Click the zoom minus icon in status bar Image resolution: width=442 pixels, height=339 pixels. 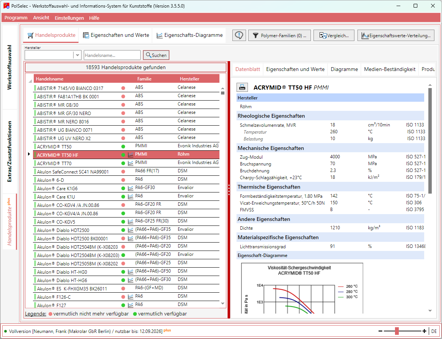click(x=380, y=331)
